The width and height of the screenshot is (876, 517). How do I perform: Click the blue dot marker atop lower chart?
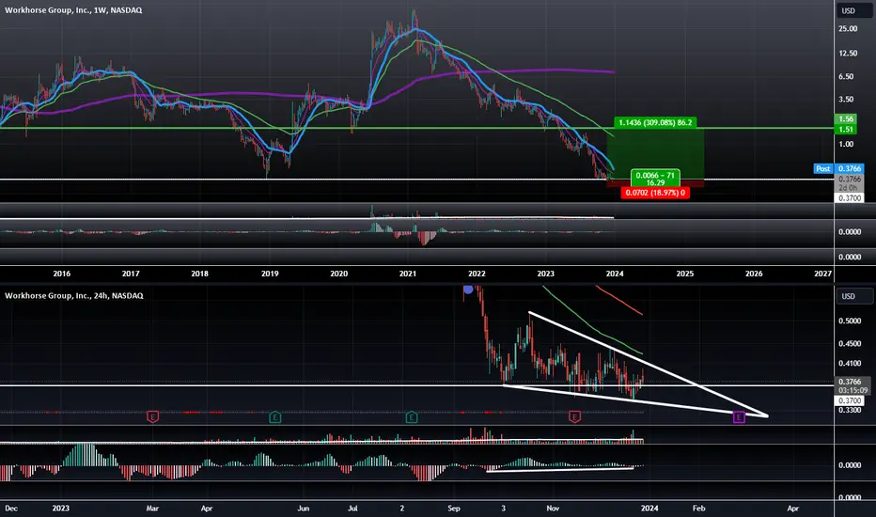click(468, 289)
